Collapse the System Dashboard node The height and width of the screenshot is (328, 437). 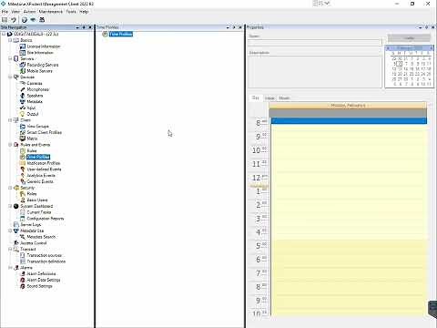coord(10,206)
